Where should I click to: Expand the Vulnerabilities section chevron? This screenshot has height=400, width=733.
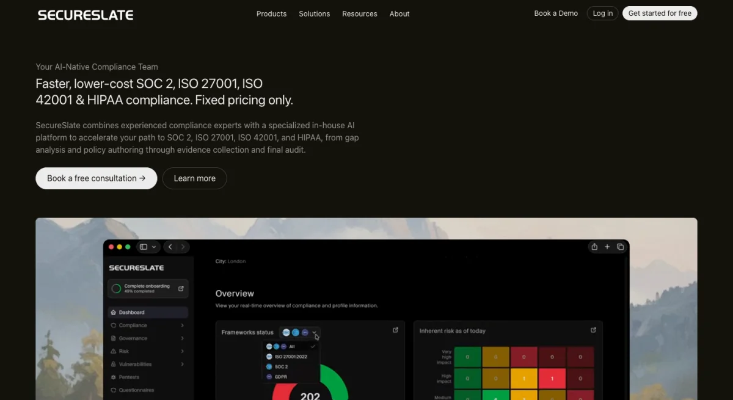coord(183,364)
